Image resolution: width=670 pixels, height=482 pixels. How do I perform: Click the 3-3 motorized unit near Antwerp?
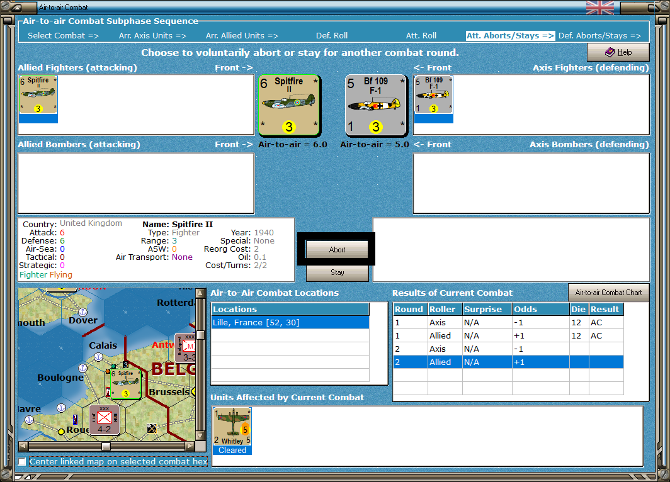click(x=186, y=348)
